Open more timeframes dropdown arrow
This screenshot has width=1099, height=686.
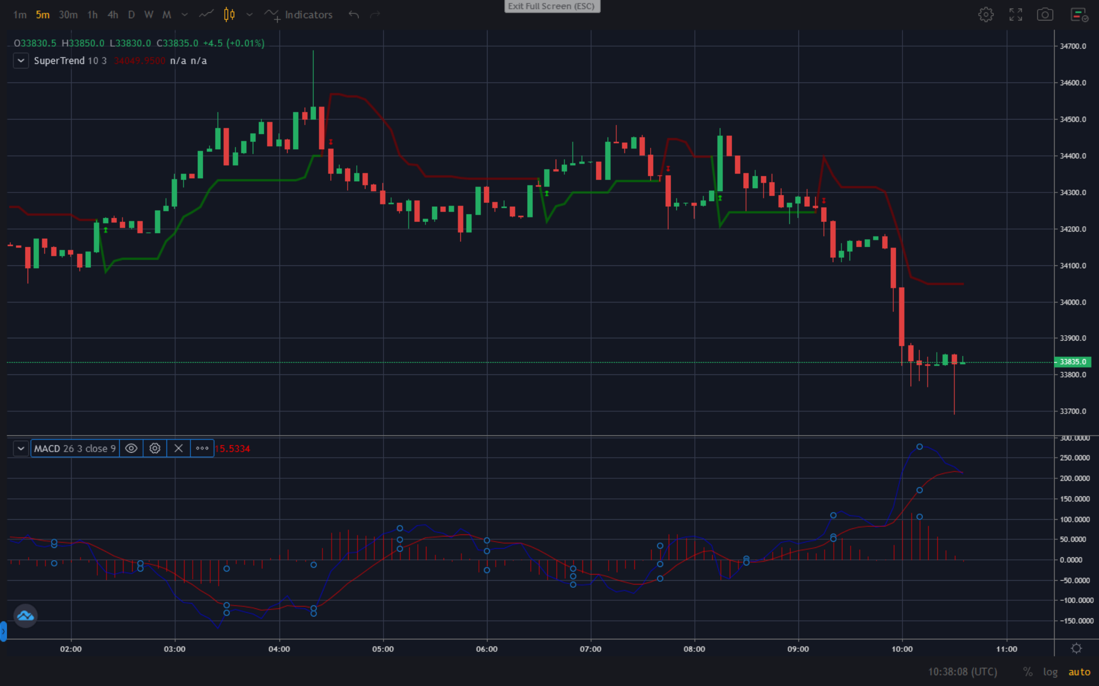click(x=185, y=15)
